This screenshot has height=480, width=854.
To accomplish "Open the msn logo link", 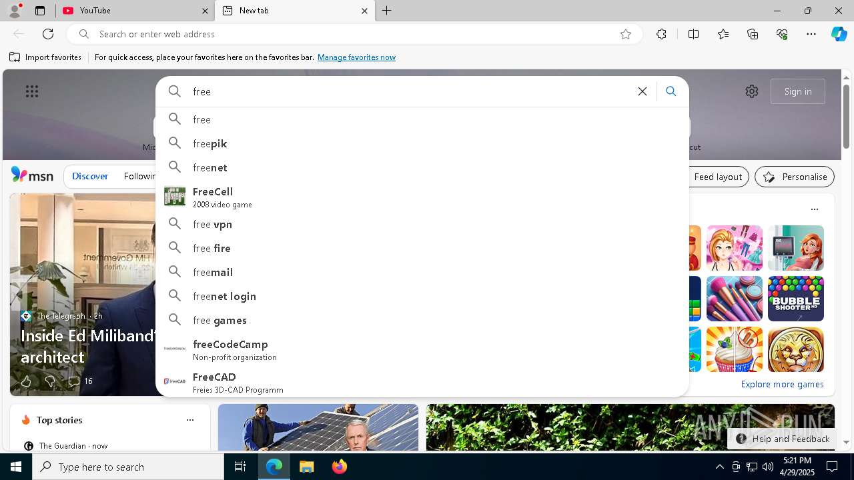I will (x=32, y=175).
